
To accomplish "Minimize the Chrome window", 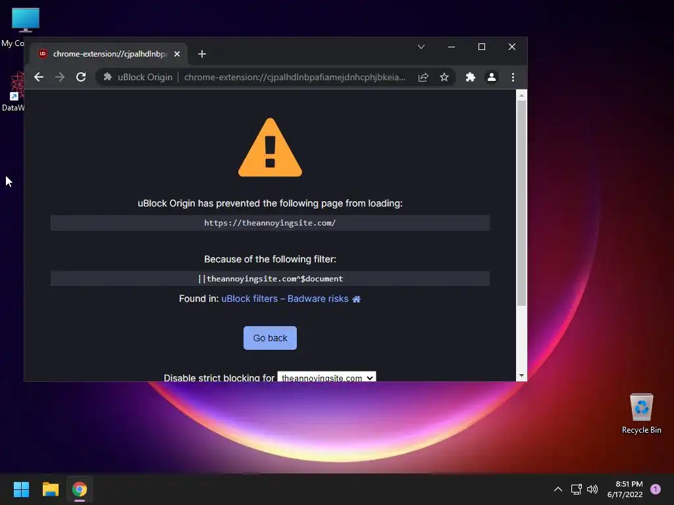I will pos(452,47).
